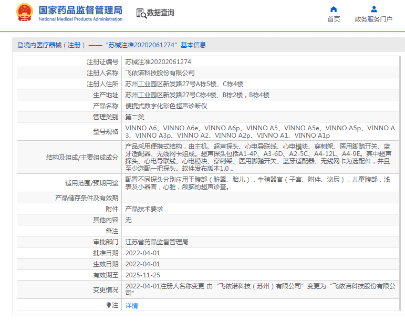The height and width of the screenshot is (322, 405).
Task: Click the 政务服务门户 user icon
Action: tap(374, 9)
